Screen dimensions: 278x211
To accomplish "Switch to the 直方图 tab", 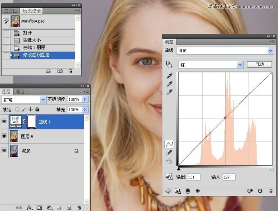I will coord(10,11).
